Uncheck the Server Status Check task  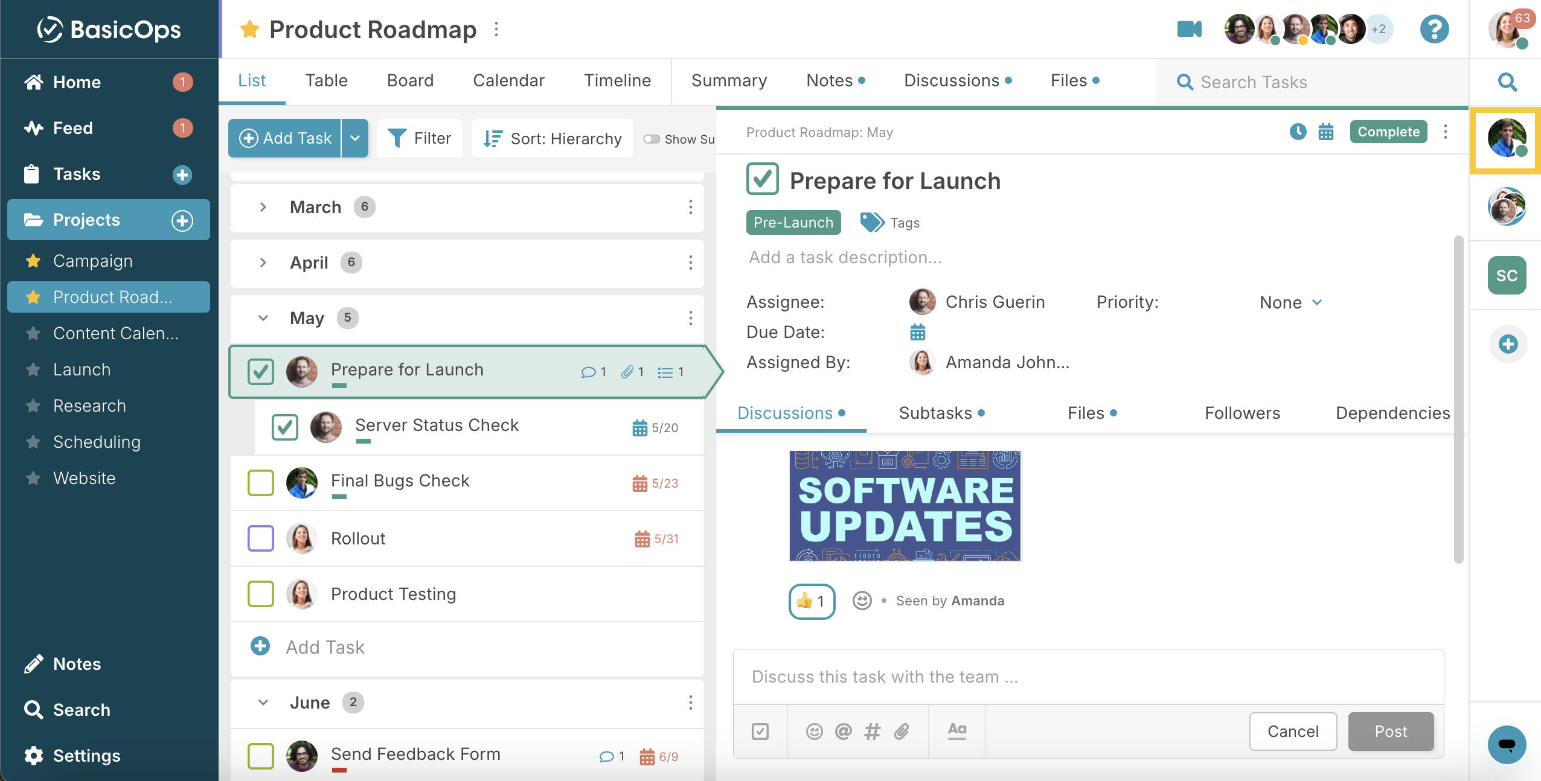[x=285, y=427]
